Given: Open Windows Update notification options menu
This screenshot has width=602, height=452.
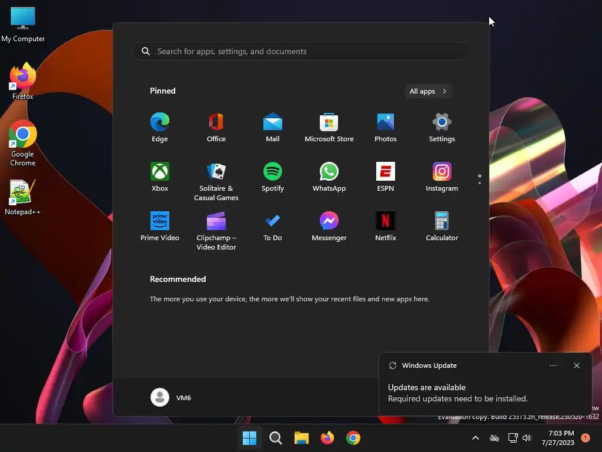Looking at the screenshot, I should (x=553, y=365).
